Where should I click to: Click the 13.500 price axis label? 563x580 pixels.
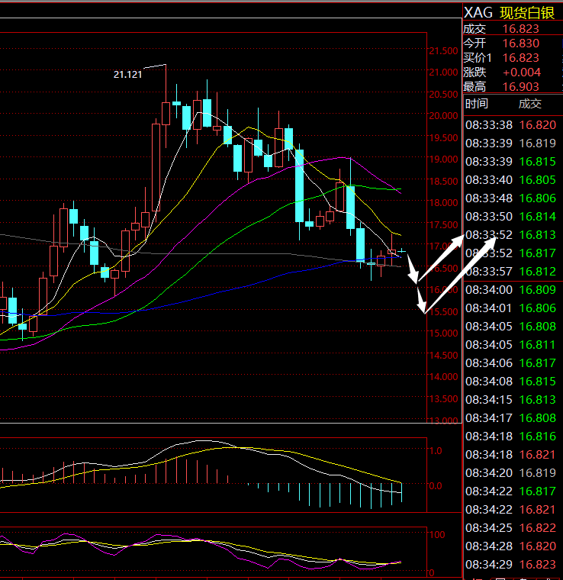[443, 398]
